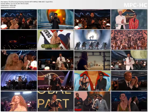Image resolution: width=148 pixels, height=112 pixels.
Task: Select the thumbnail of a woman at a shelf
Action: click(x=92, y=60)
